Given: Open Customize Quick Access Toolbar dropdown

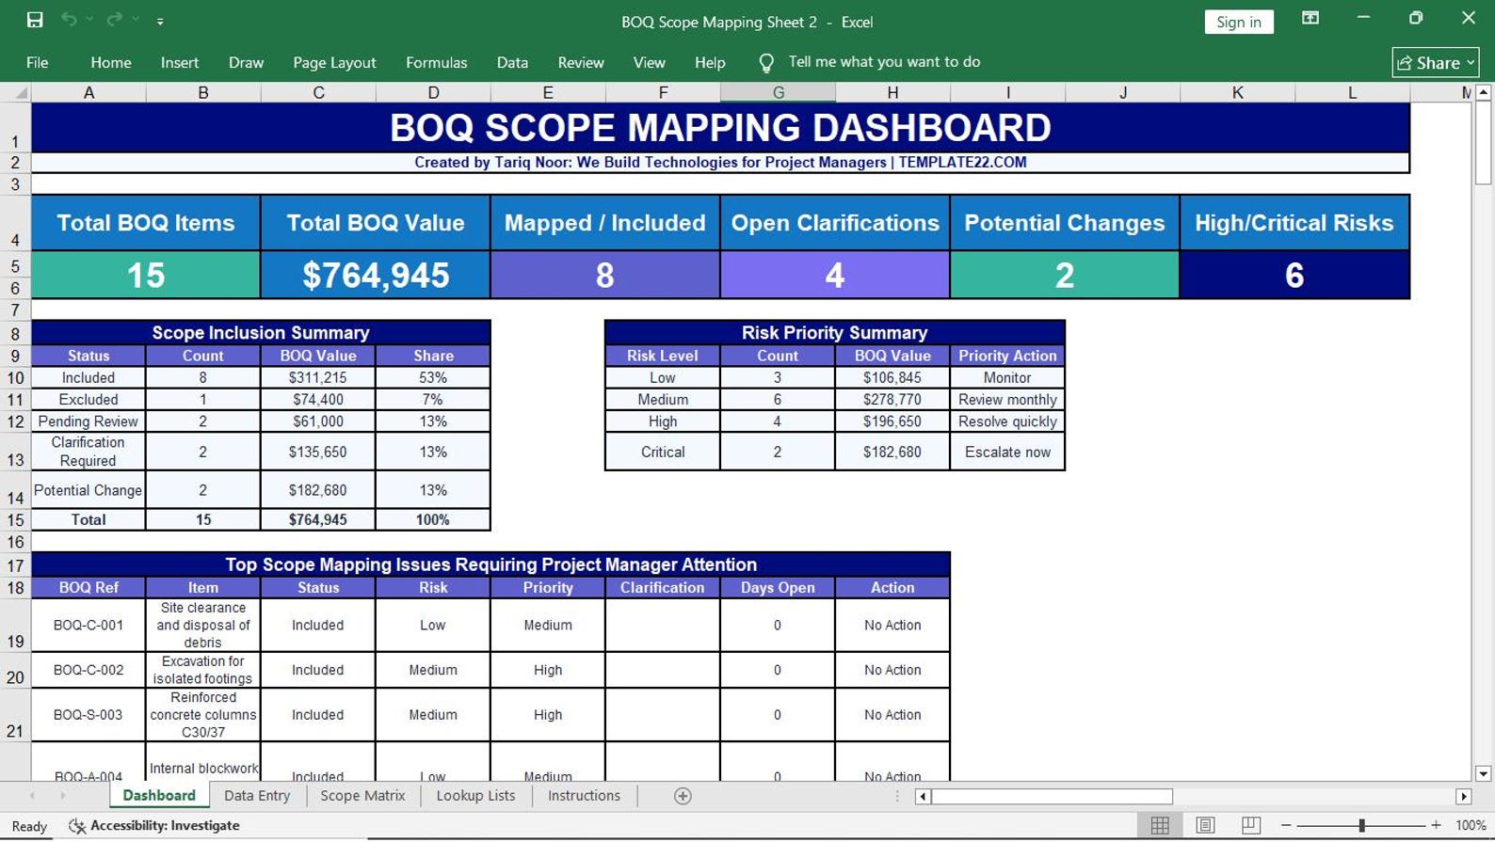Looking at the screenshot, I should click(x=160, y=21).
